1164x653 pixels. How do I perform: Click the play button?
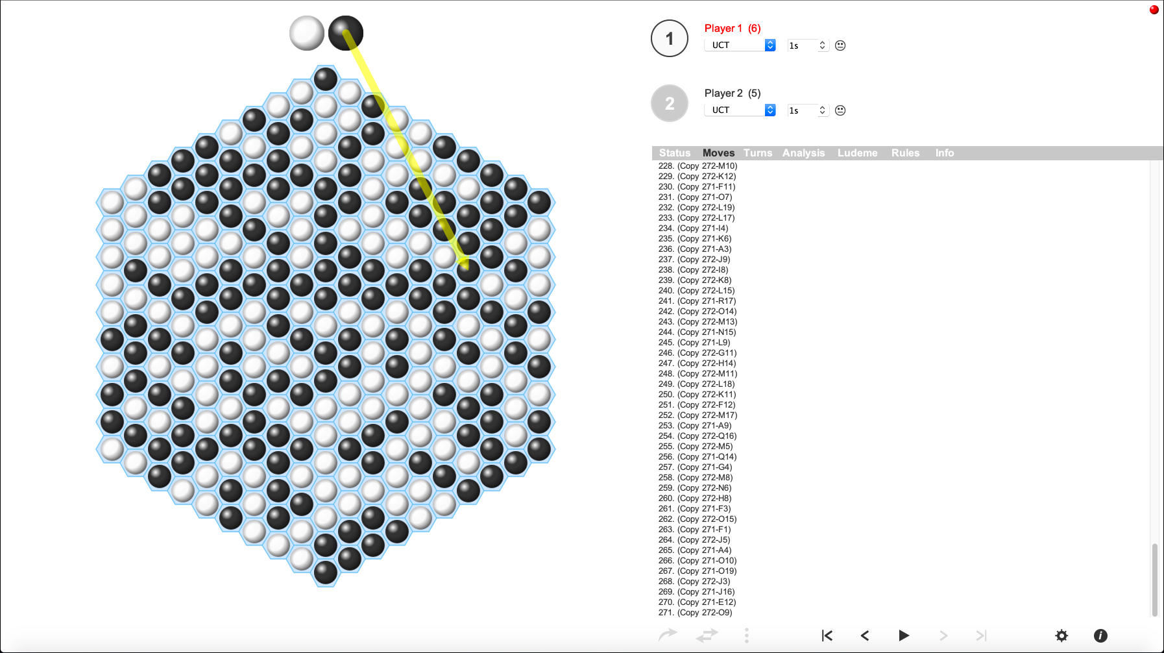[x=904, y=635]
